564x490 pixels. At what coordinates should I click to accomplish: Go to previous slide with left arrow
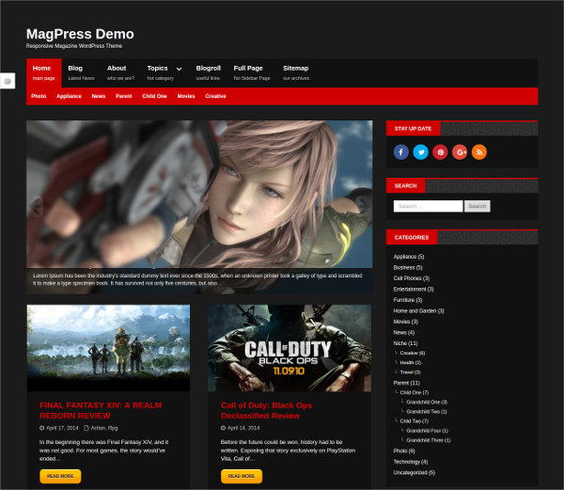click(37, 207)
